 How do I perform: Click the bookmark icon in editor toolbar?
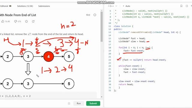[181, 6]
